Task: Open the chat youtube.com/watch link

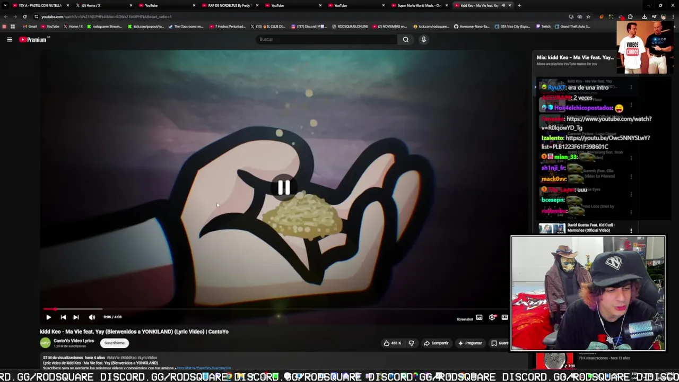Action: click(x=596, y=123)
